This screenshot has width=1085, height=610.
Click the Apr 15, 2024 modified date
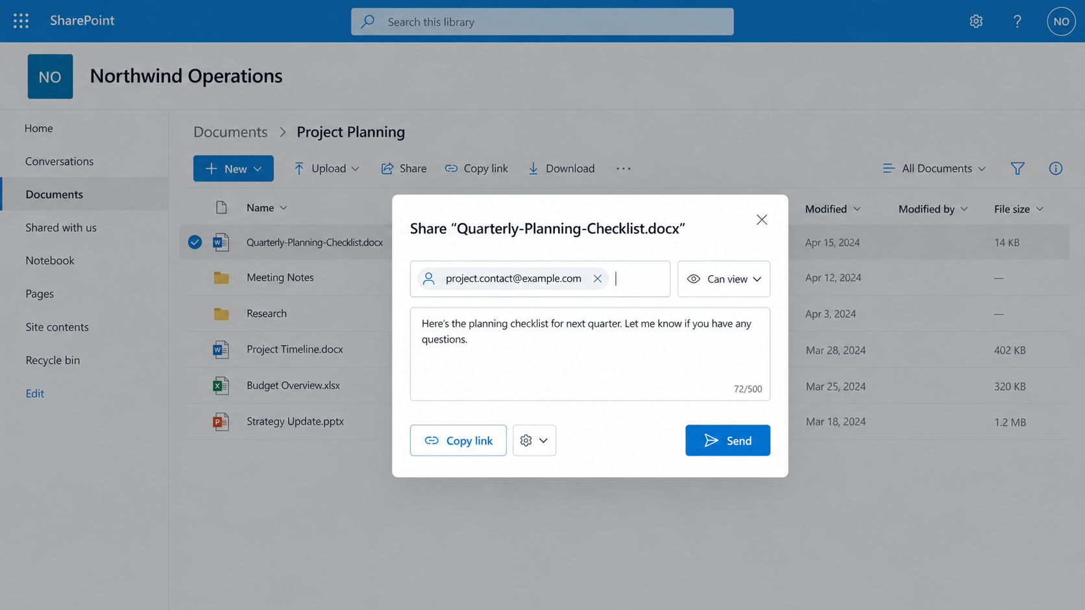tap(833, 242)
